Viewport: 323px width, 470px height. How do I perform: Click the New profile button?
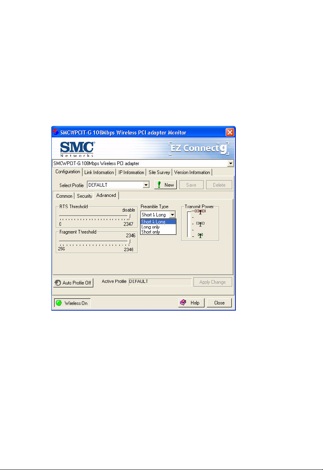[165, 185]
